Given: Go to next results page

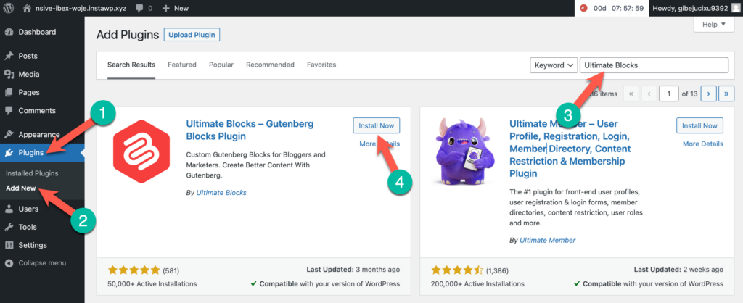Looking at the screenshot, I should 708,94.
